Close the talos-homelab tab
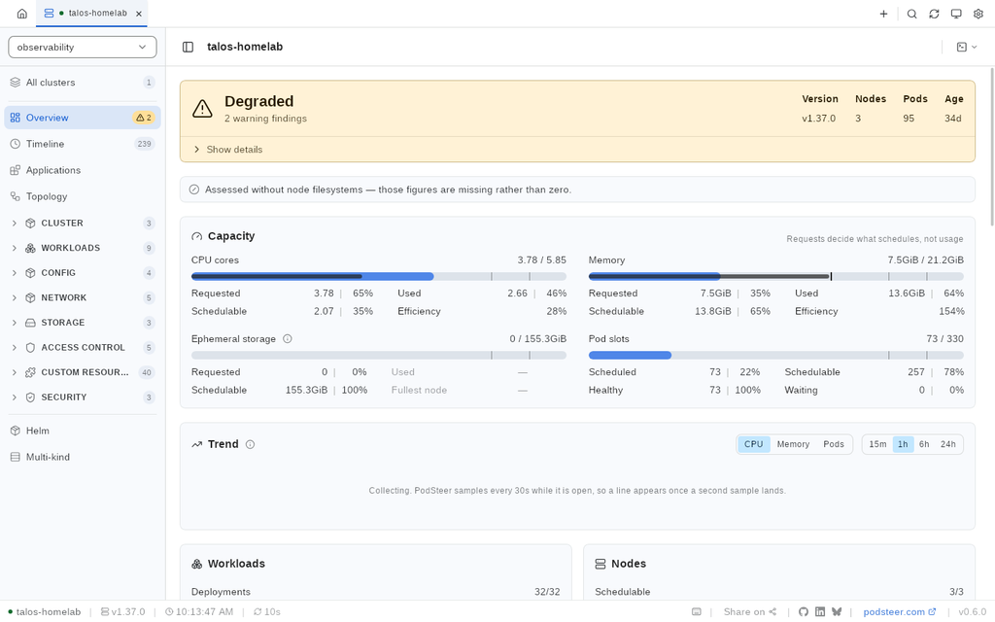This screenshot has width=995, height=622. pyautogui.click(x=139, y=14)
